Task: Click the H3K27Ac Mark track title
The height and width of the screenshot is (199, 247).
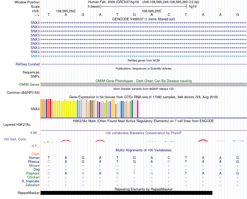Action: click(144, 121)
